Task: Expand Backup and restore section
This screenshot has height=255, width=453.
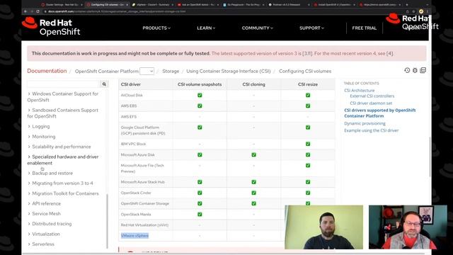Action: pos(50,173)
